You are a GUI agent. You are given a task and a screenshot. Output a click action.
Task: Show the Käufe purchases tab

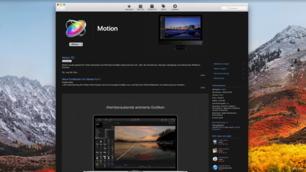coord(164,7)
